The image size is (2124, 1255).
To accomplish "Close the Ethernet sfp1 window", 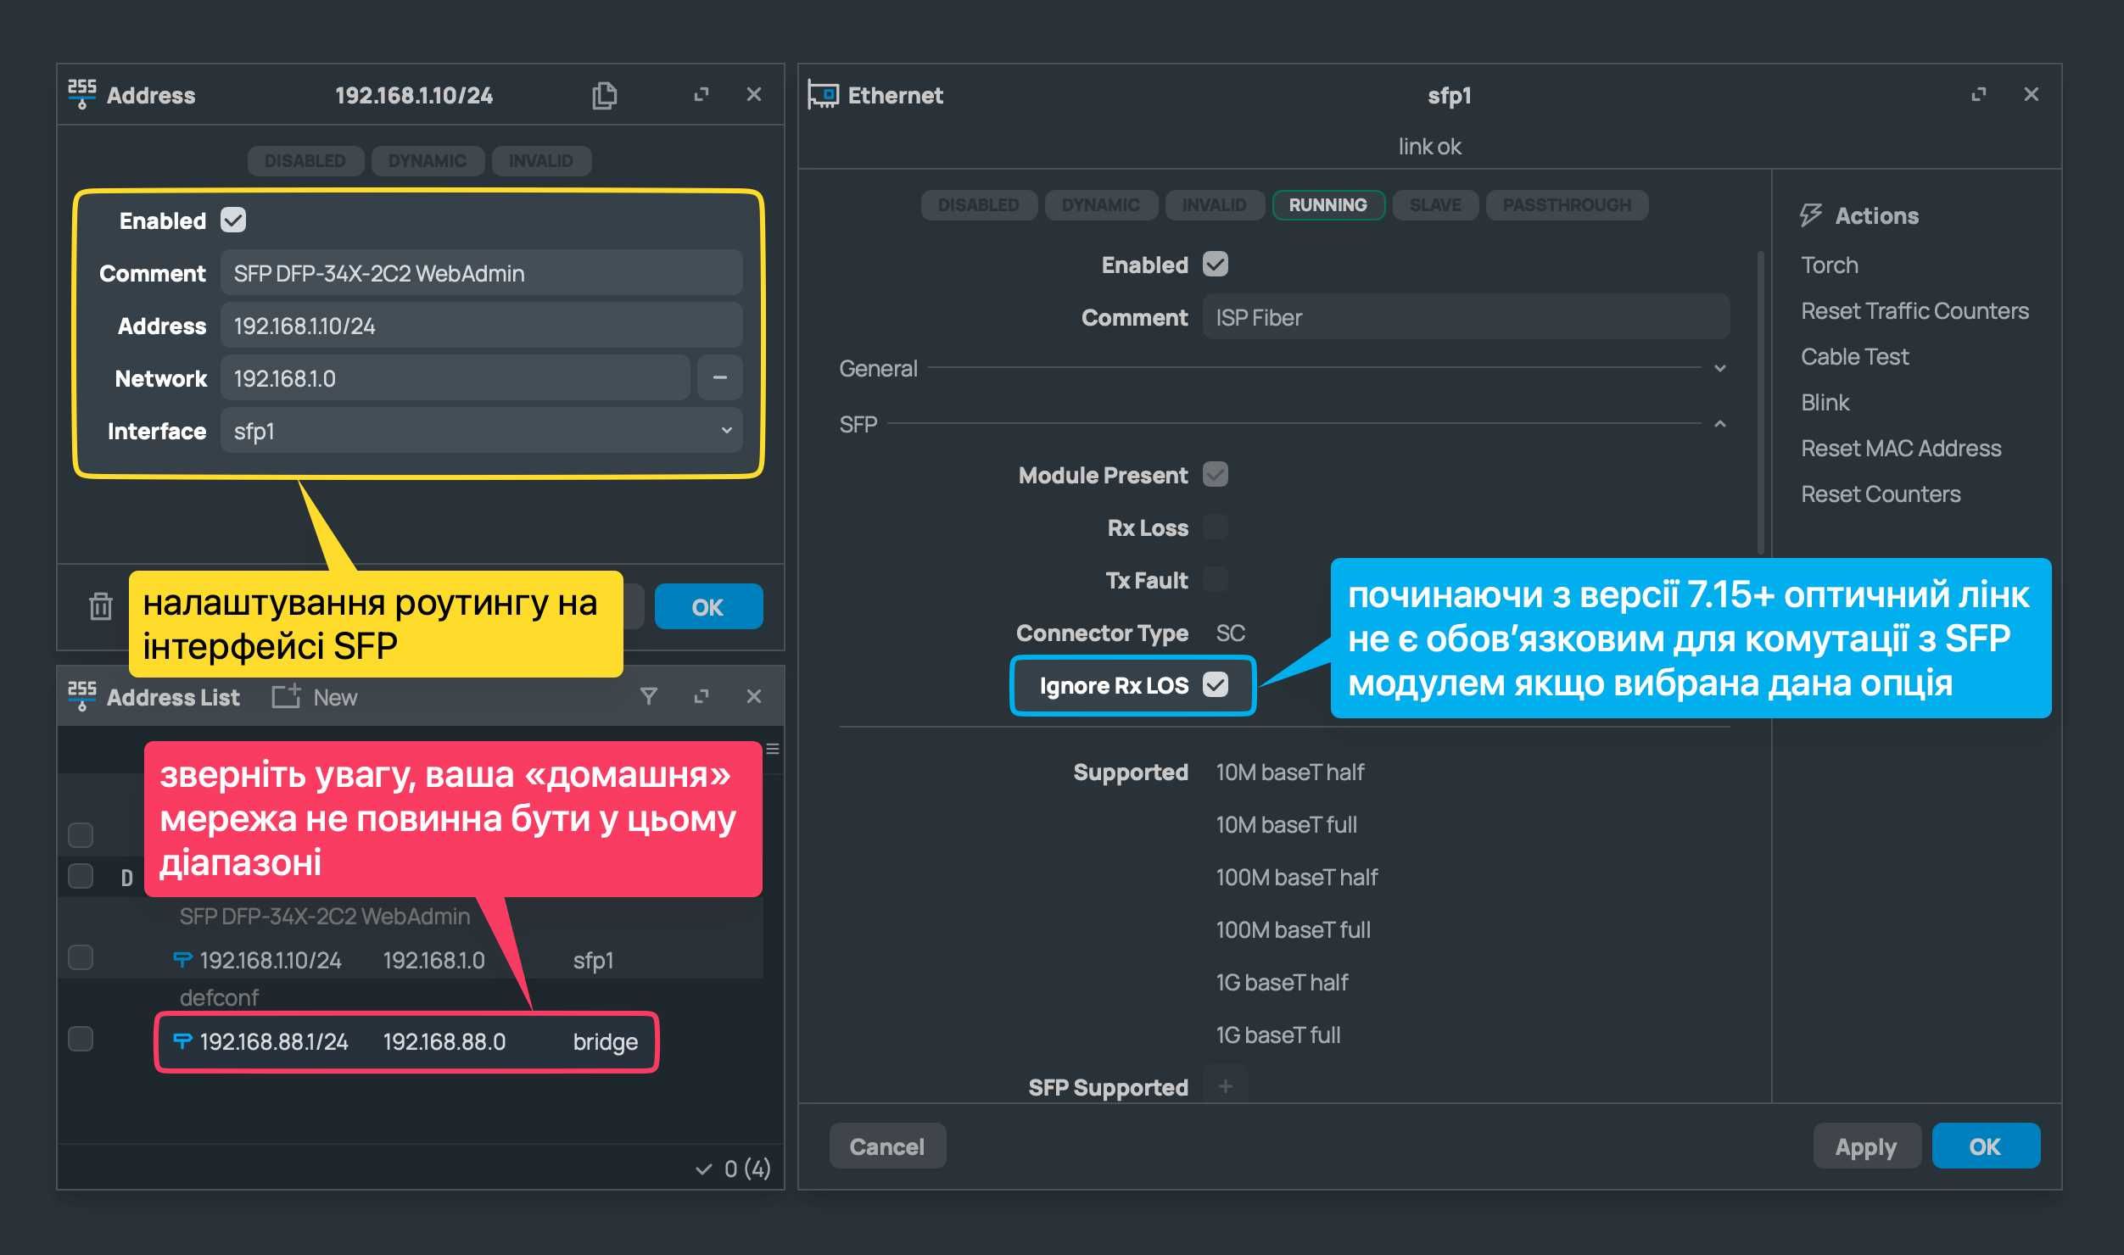I will click(x=2031, y=94).
